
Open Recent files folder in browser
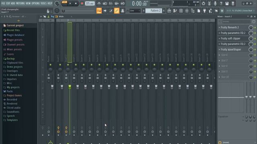pyautogui.click(x=13, y=30)
